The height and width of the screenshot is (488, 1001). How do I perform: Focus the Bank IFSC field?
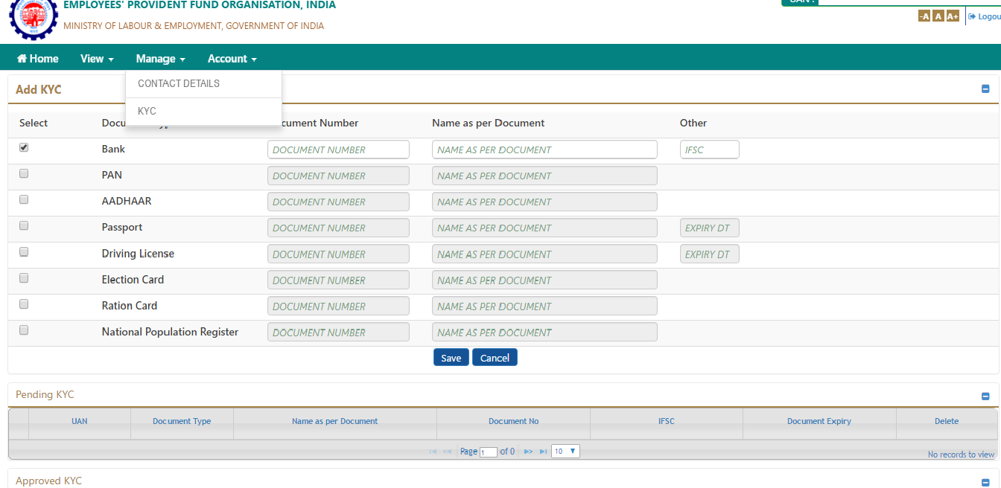710,150
